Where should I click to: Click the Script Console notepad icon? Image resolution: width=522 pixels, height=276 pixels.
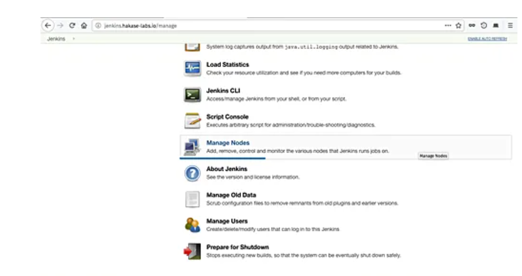[192, 121]
